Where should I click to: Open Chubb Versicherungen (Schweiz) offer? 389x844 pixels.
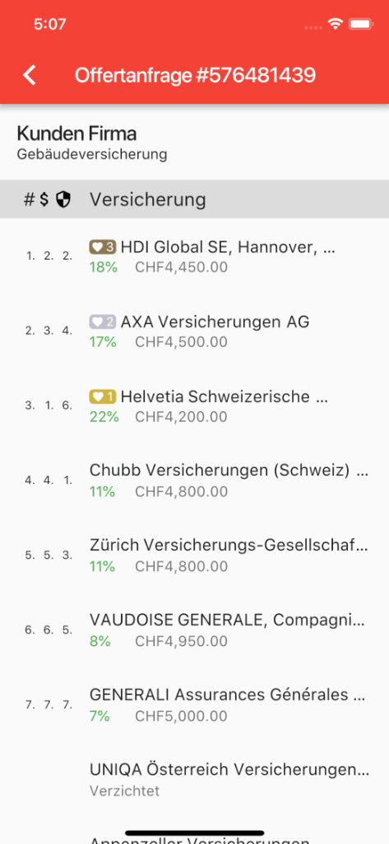(194, 481)
